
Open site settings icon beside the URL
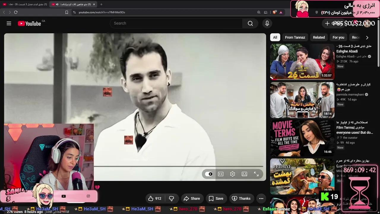point(74,12)
